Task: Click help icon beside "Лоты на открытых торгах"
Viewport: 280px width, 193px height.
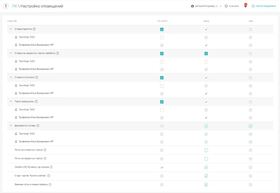Action: [x=45, y=150]
